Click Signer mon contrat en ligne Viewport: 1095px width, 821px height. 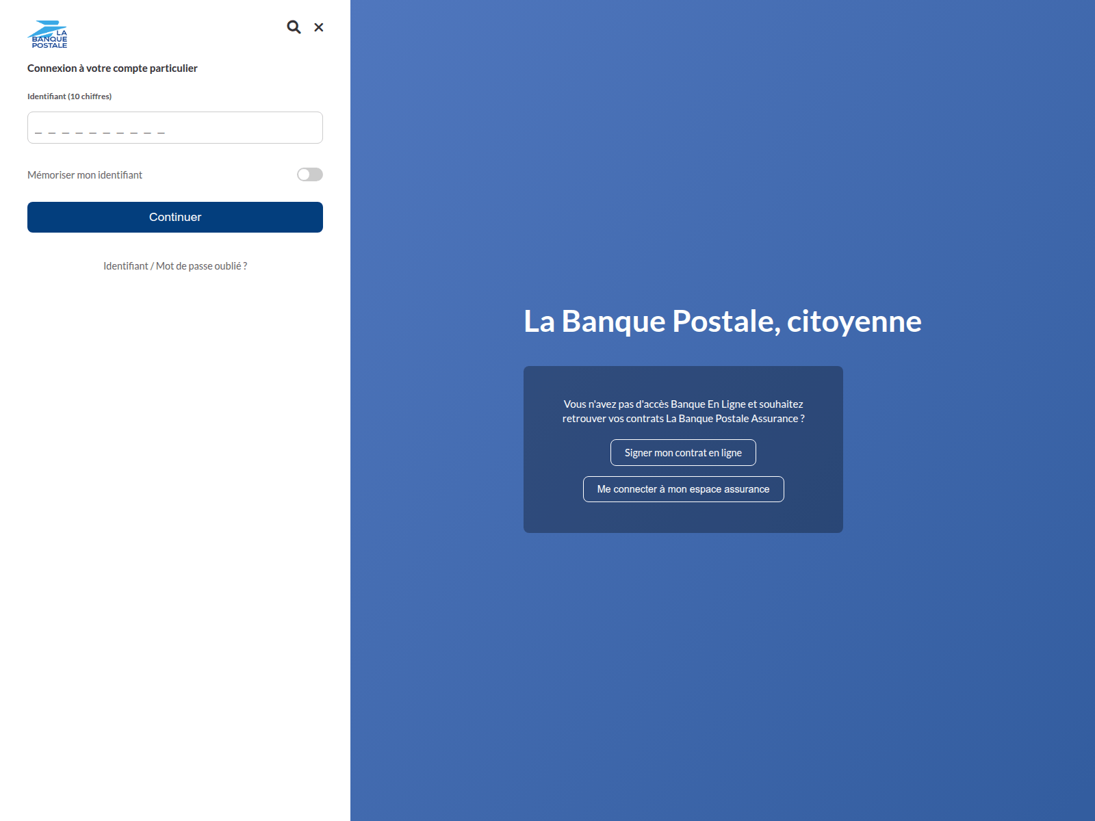coord(683,453)
